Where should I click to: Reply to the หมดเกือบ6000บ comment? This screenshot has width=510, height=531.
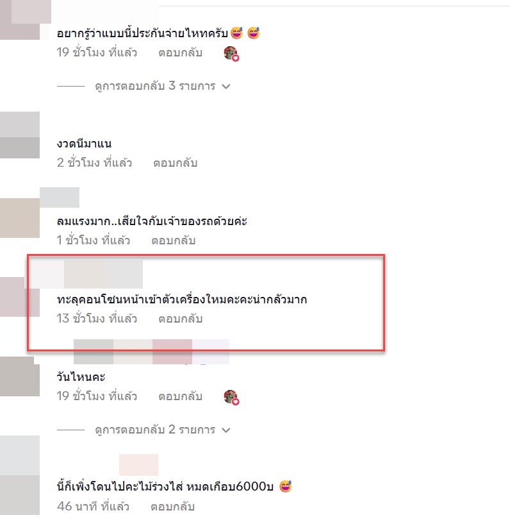pos(172,507)
